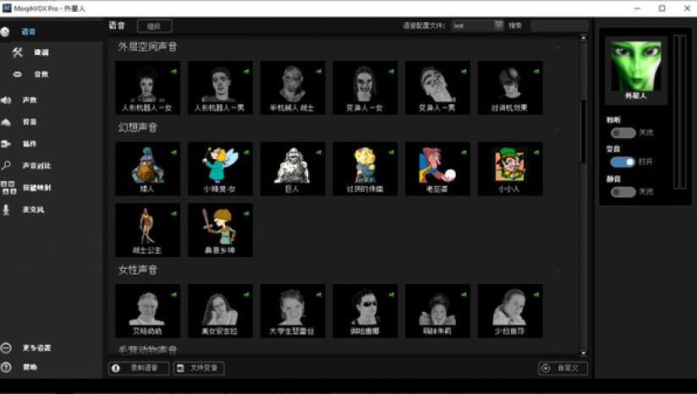This screenshot has height=394, width=697.
Task: Click green speaker on the 艾格奶奶 card
Action: 173,294
